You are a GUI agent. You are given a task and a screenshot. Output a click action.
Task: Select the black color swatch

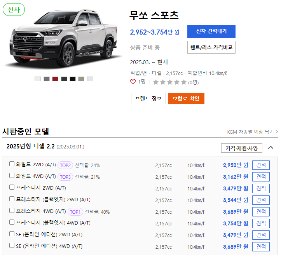(73, 79)
